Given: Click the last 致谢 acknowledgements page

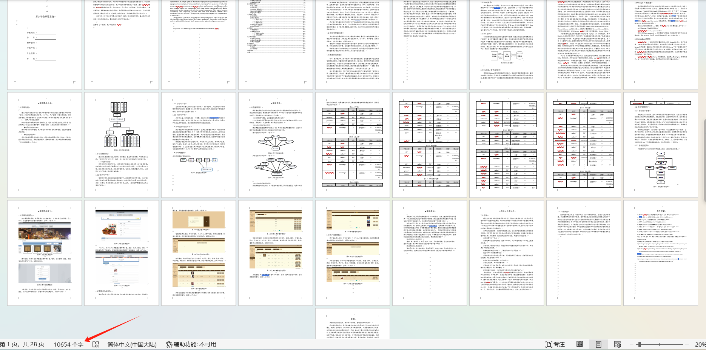Looking at the screenshot, I should pyautogui.click(x=353, y=324).
